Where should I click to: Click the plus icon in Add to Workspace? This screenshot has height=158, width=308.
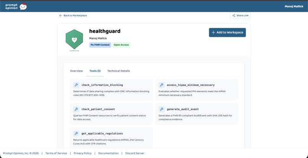[x=214, y=32]
